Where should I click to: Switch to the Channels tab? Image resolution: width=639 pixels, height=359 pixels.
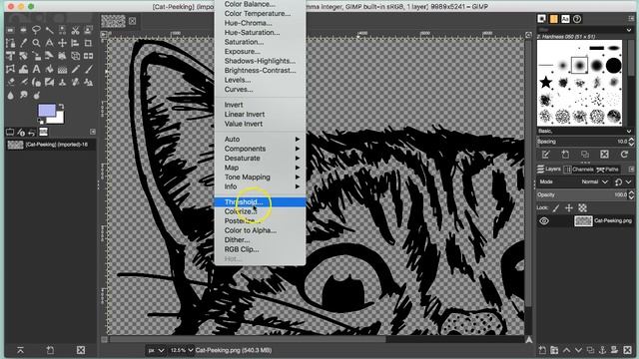(x=579, y=170)
